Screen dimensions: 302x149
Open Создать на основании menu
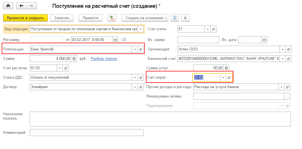[x=145, y=18]
